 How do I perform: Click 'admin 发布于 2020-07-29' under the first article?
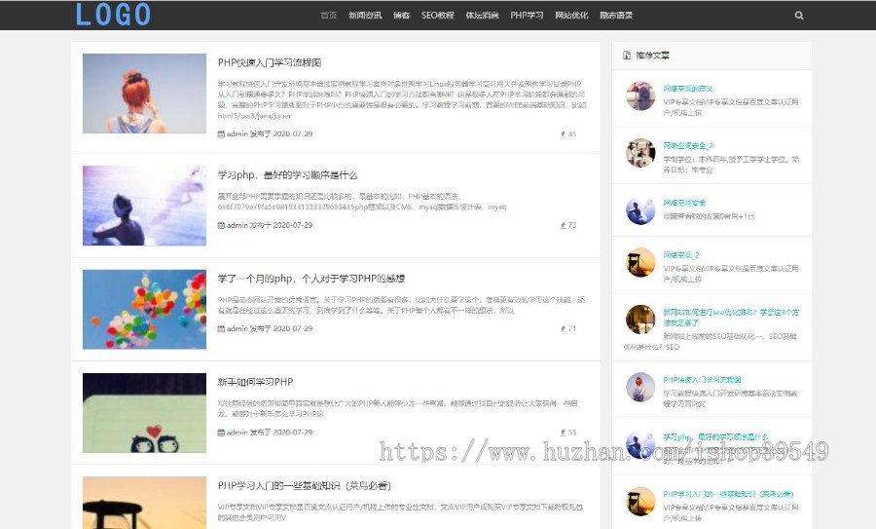click(x=270, y=133)
